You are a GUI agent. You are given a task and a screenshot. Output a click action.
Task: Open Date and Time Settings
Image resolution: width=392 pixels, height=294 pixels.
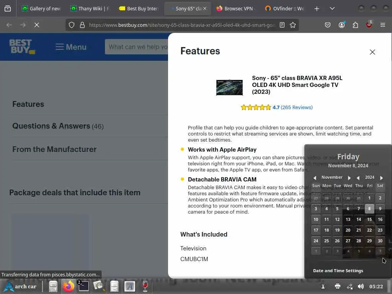point(338,271)
